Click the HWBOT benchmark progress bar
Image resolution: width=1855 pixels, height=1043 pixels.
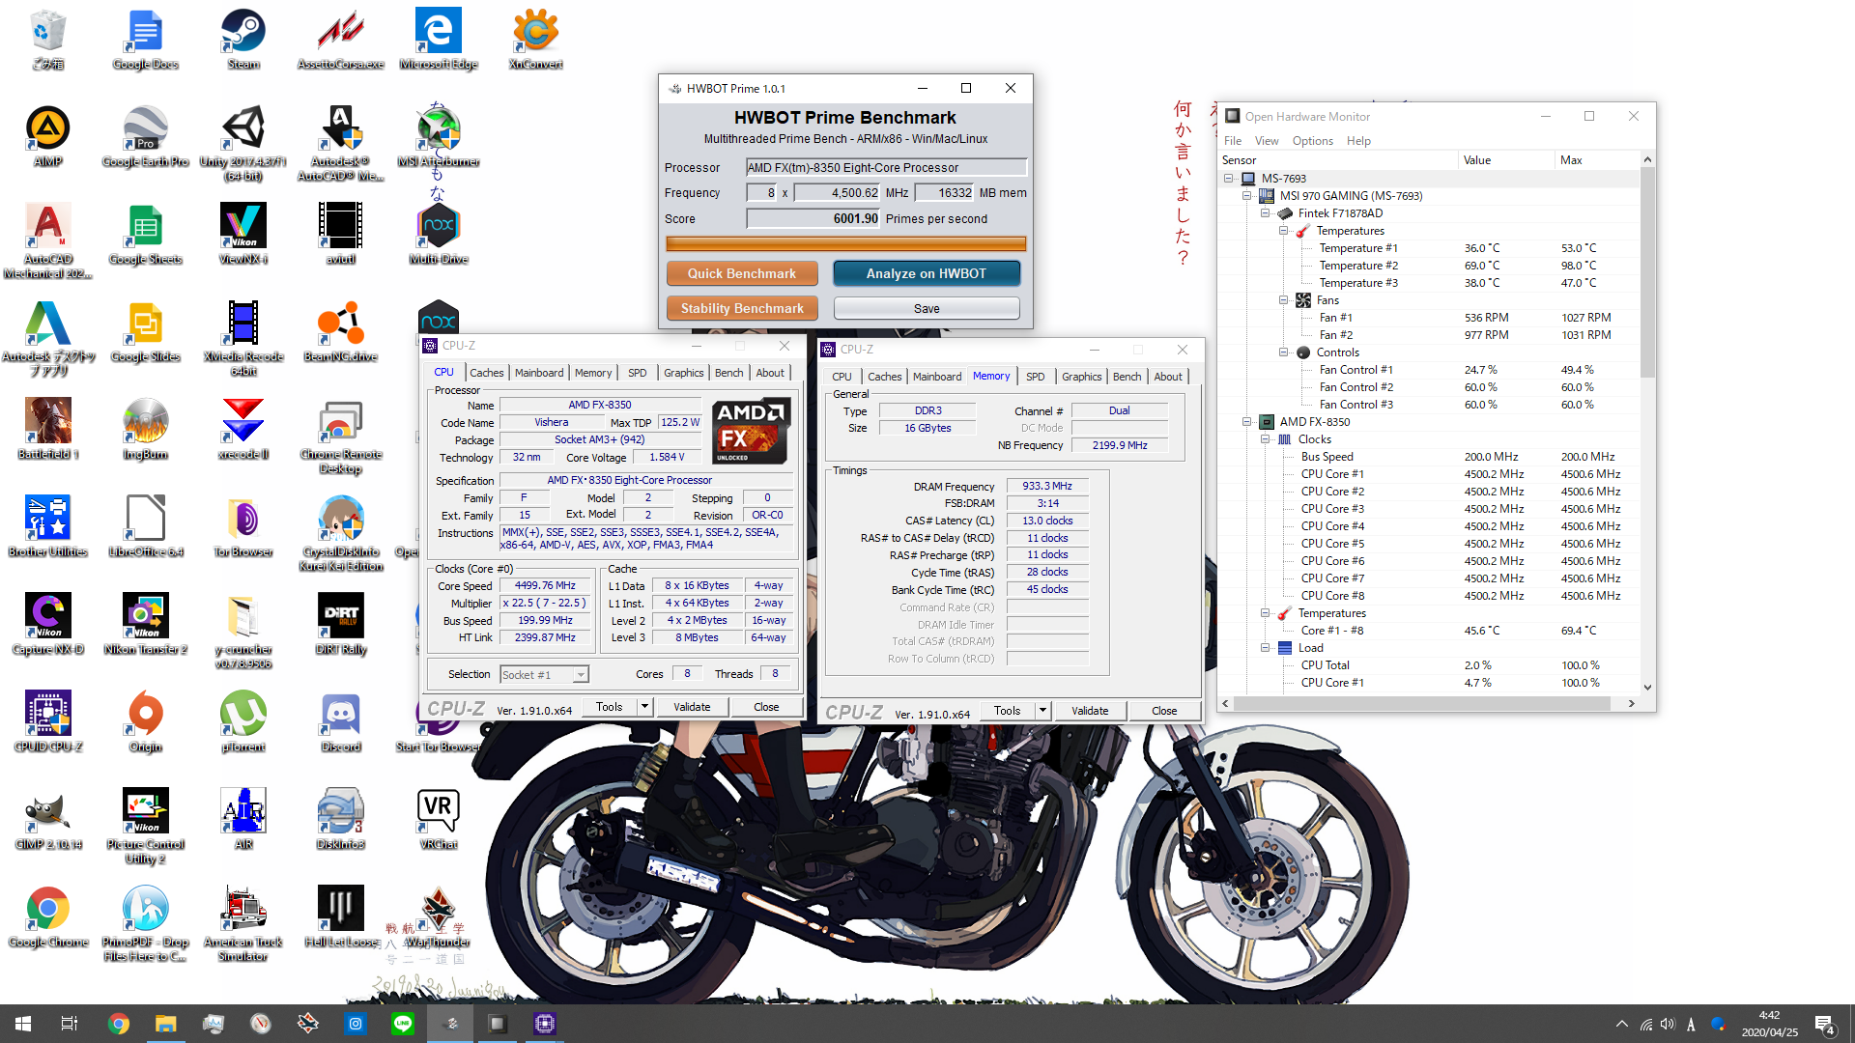tap(845, 244)
